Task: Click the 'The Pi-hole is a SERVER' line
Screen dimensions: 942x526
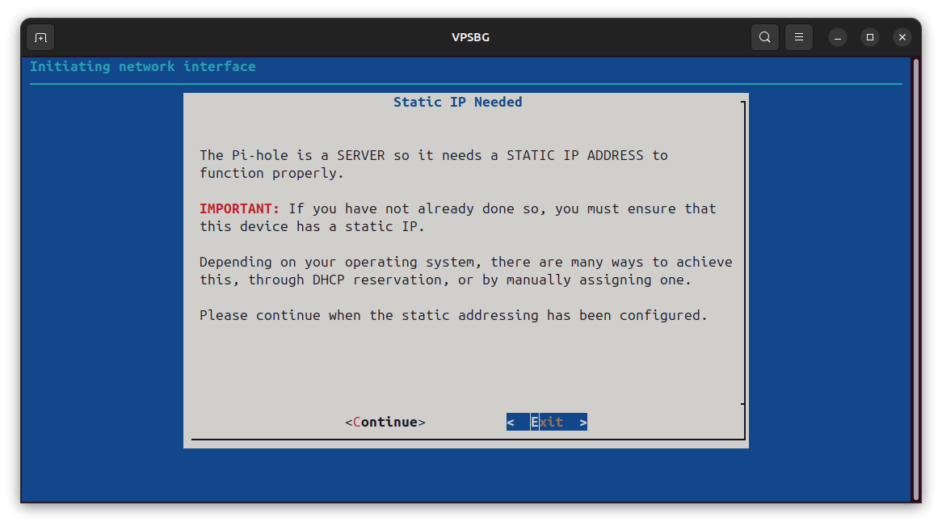Action: point(434,156)
